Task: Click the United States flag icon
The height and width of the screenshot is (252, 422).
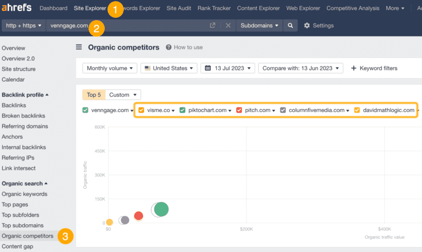Action: tap(147, 68)
